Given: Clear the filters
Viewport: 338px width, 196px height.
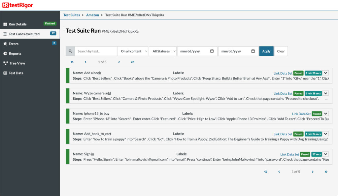Looking at the screenshot, I should coord(281,51).
